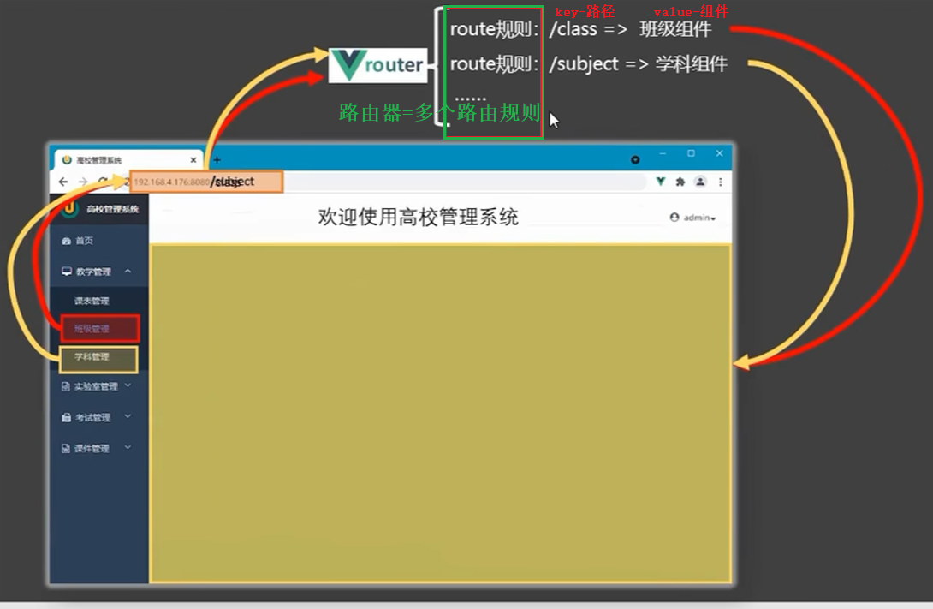Screen dimensions: 933x609
Task: Click the 实验室管理 document icon
Action: click(66, 385)
